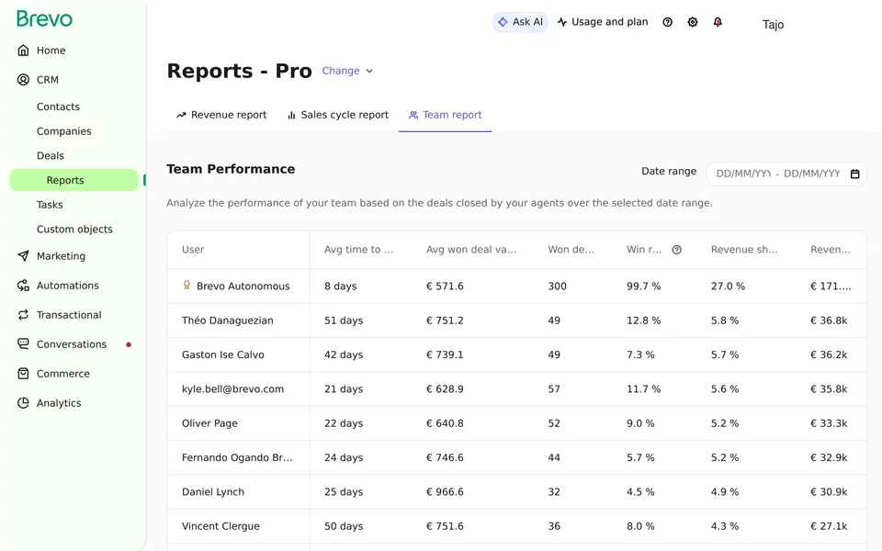Click the CRM person-circle icon
This screenshot has height=551, width=882.
(x=23, y=80)
